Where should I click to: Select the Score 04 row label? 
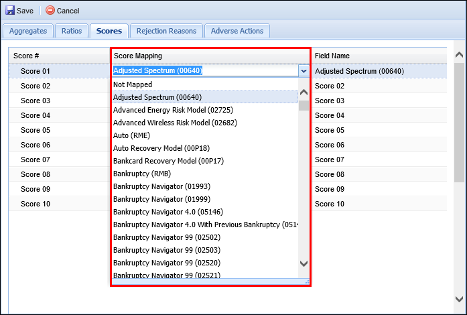(x=35, y=115)
